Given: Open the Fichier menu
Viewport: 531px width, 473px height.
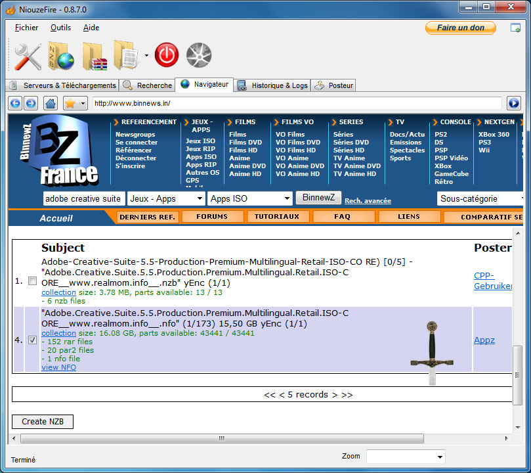Looking at the screenshot, I should [26, 28].
